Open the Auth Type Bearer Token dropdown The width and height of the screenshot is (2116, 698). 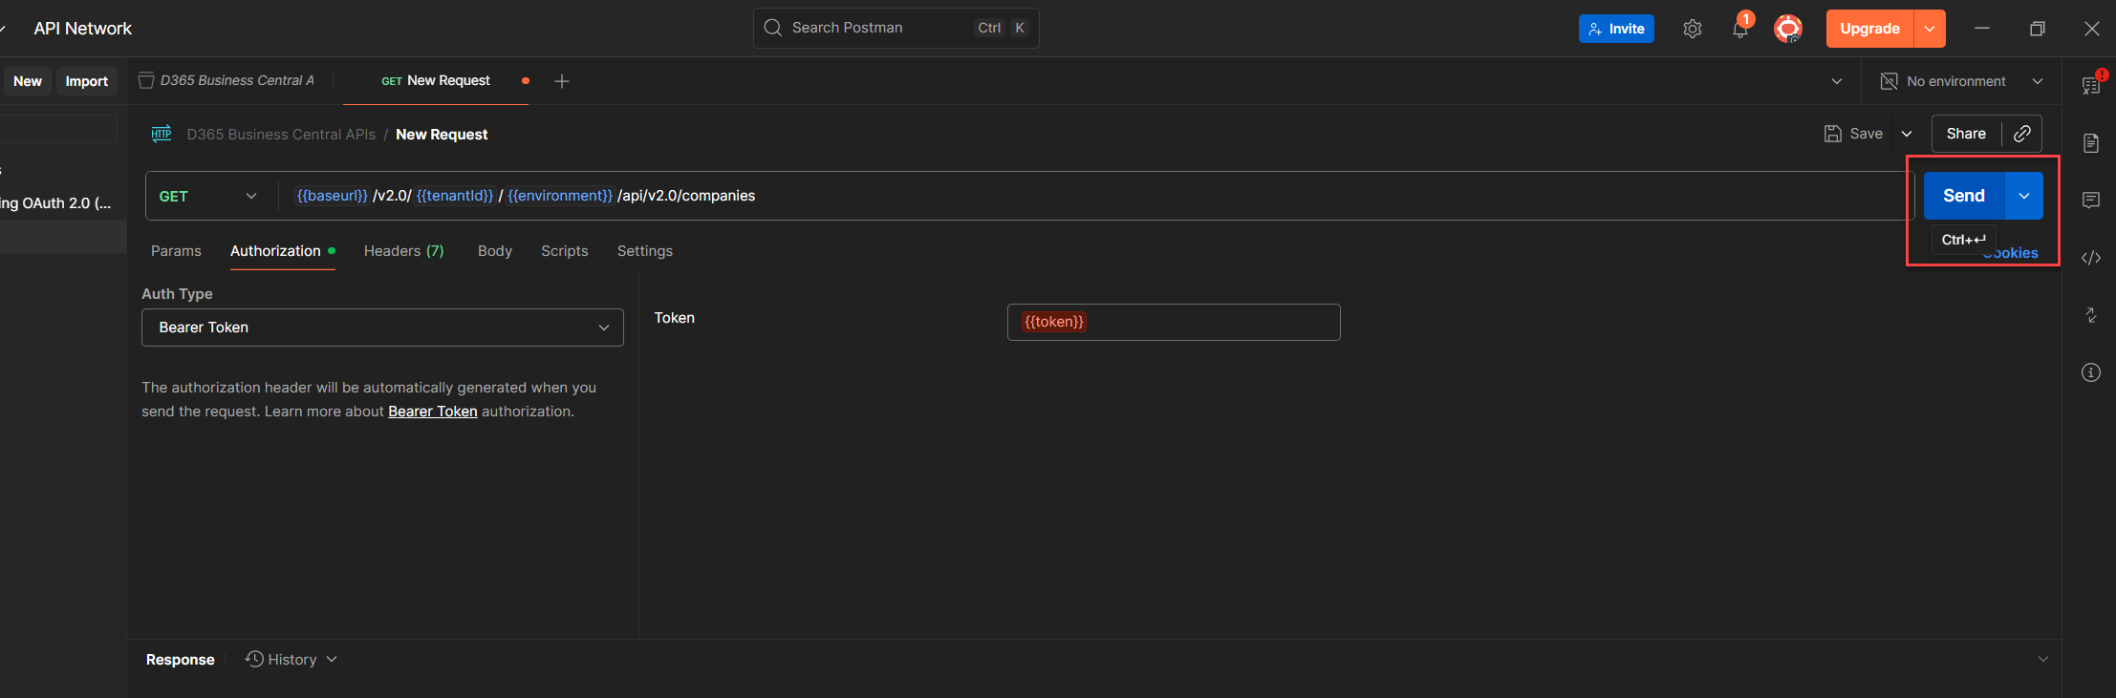click(382, 328)
